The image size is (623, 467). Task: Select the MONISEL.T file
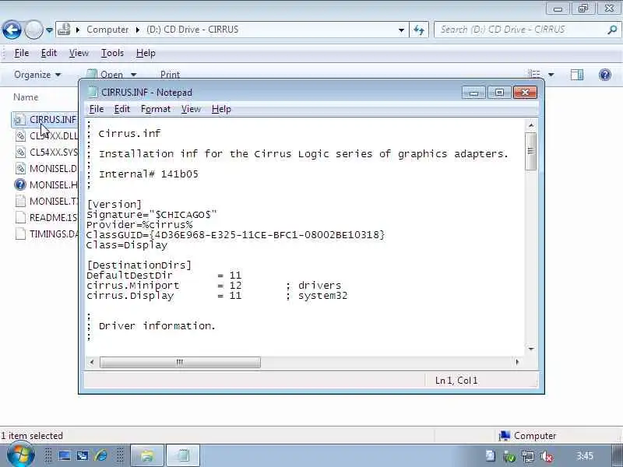click(46, 201)
